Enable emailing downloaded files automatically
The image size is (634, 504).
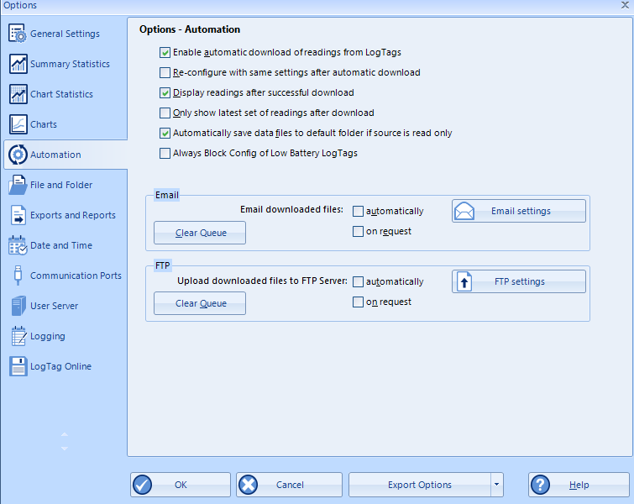(359, 211)
